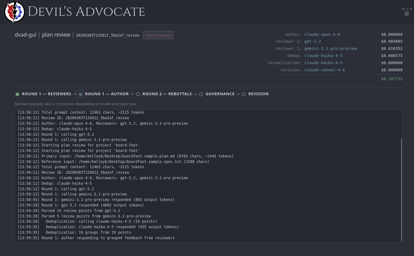Click the dedup cost $0.006575

(392, 56)
